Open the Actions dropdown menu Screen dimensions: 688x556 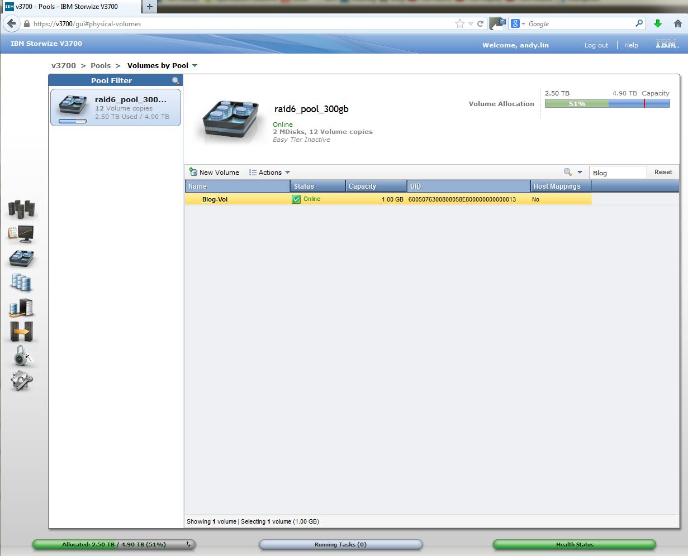click(x=269, y=172)
